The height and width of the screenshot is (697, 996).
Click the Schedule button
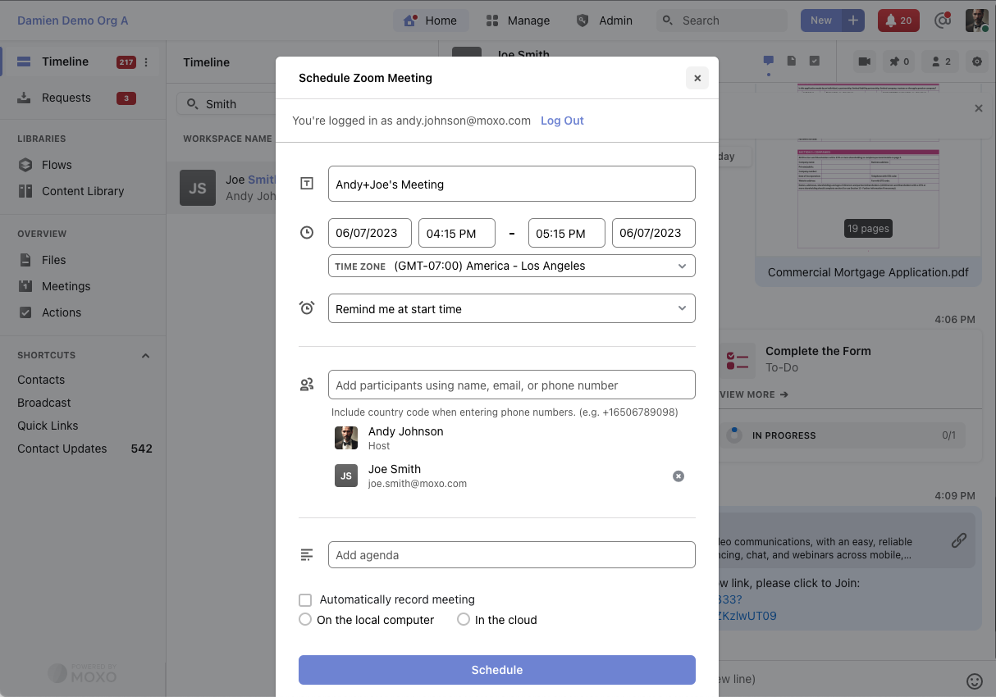(497, 670)
